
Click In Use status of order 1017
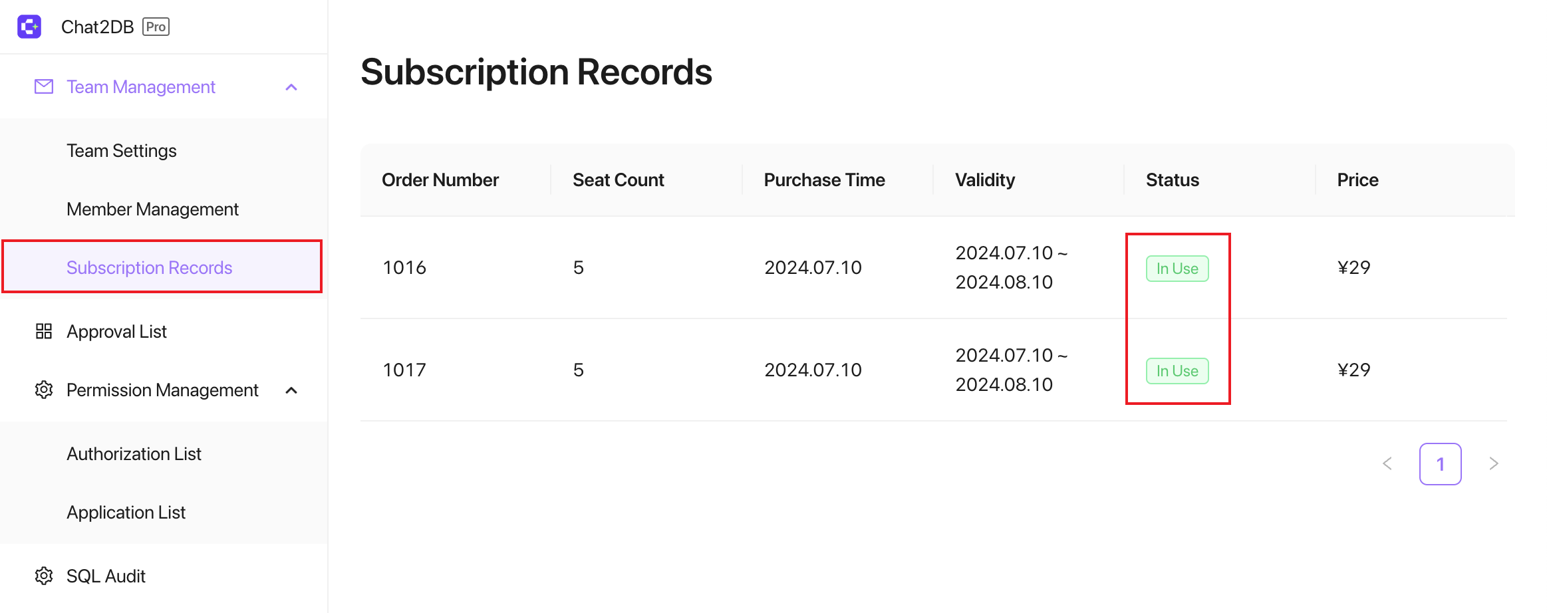[1177, 371]
